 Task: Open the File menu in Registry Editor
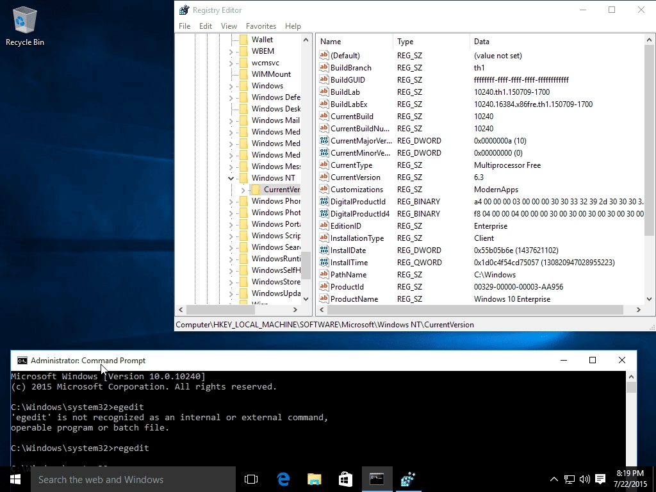tap(184, 26)
